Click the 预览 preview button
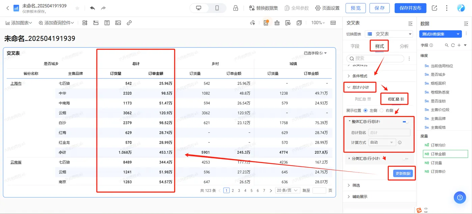This screenshot has width=472, height=214. tap(356, 8)
